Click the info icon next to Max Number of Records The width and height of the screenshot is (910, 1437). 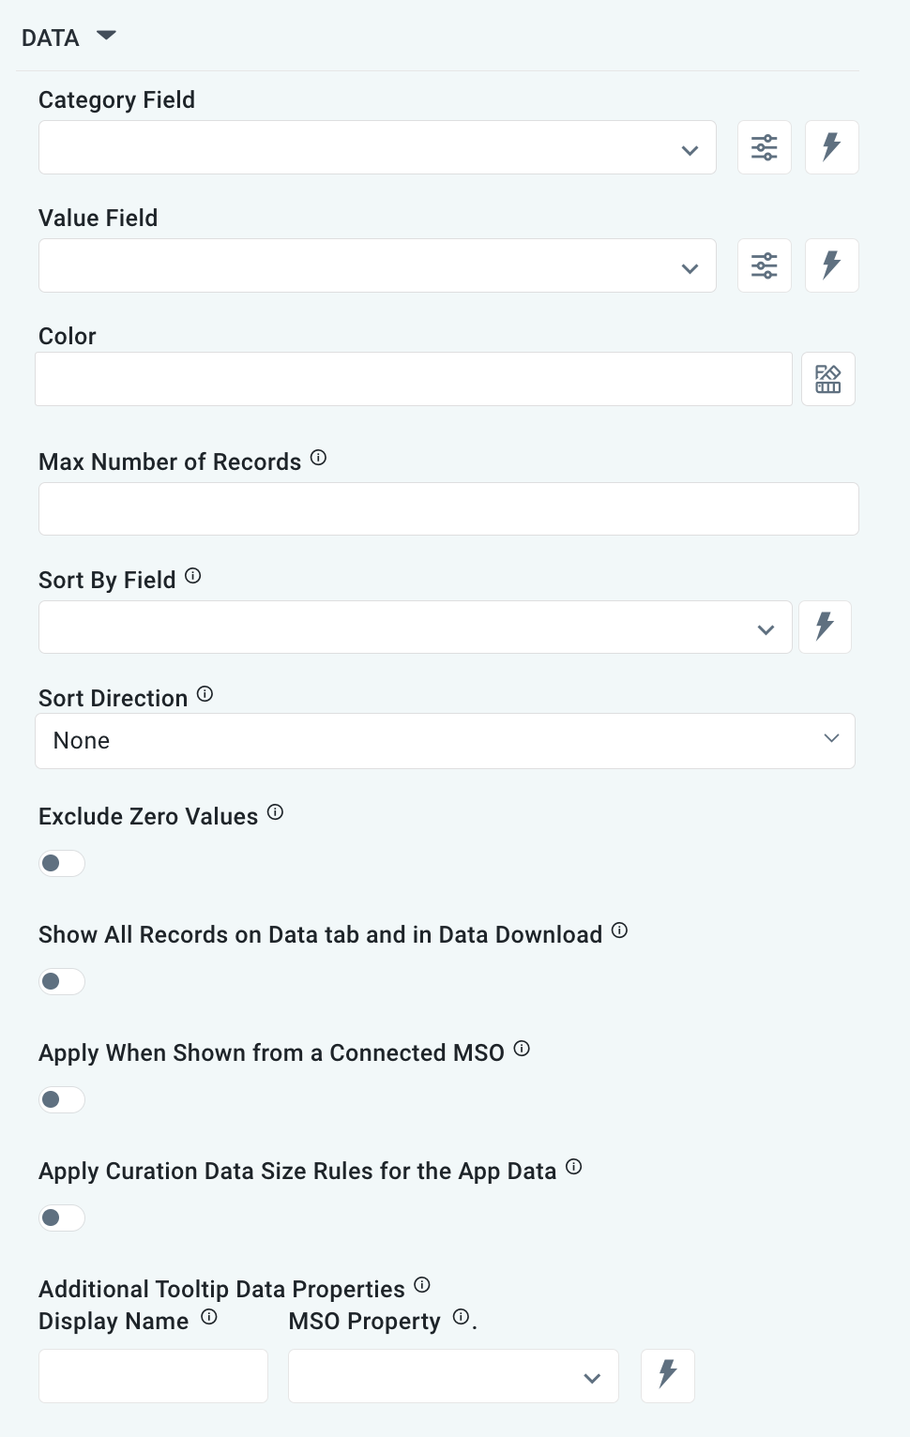318,458
